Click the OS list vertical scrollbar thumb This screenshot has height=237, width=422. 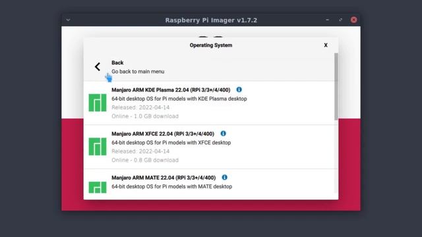(x=336, y=86)
